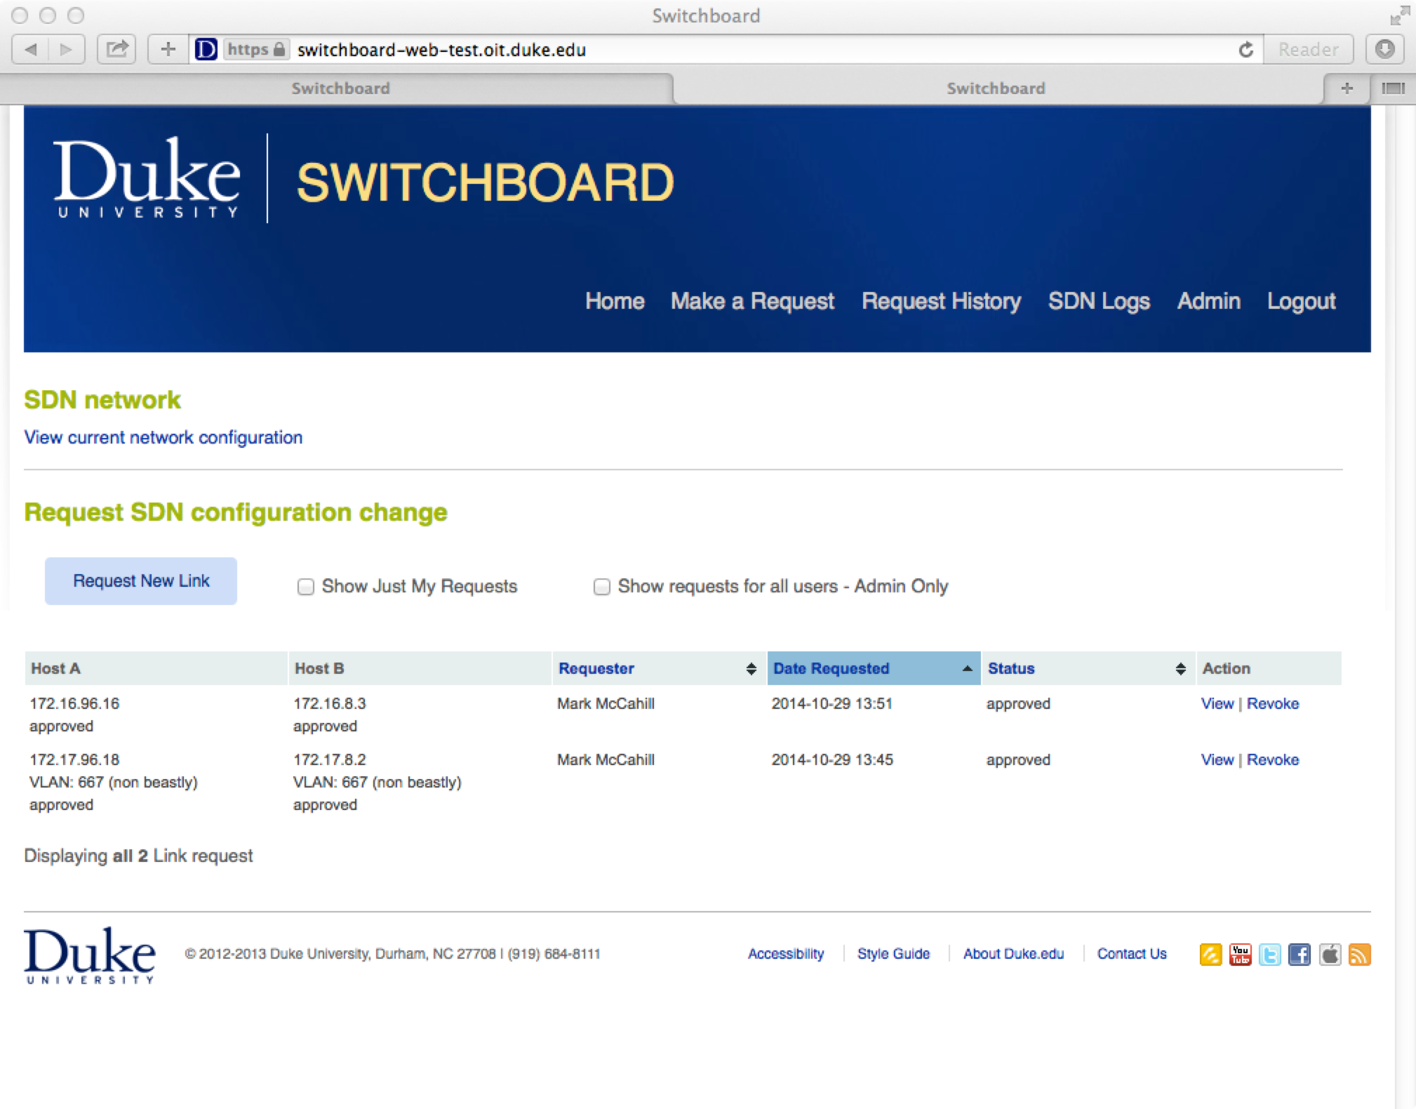The height and width of the screenshot is (1109, 1416).
Task: Click the SWITCHBOARD site title
Action: (x=485, y=182)
